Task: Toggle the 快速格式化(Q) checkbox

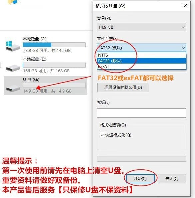Action: [102, 135]
